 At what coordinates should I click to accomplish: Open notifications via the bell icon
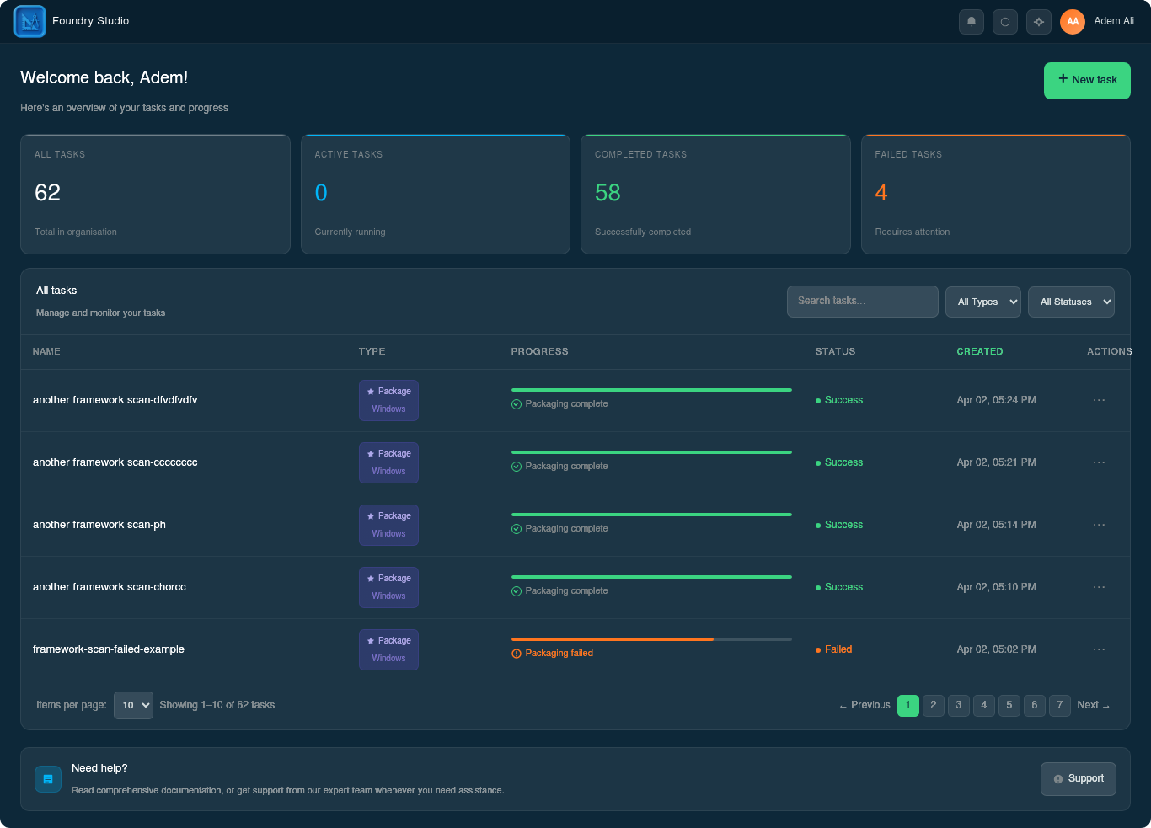click(972, 22)
